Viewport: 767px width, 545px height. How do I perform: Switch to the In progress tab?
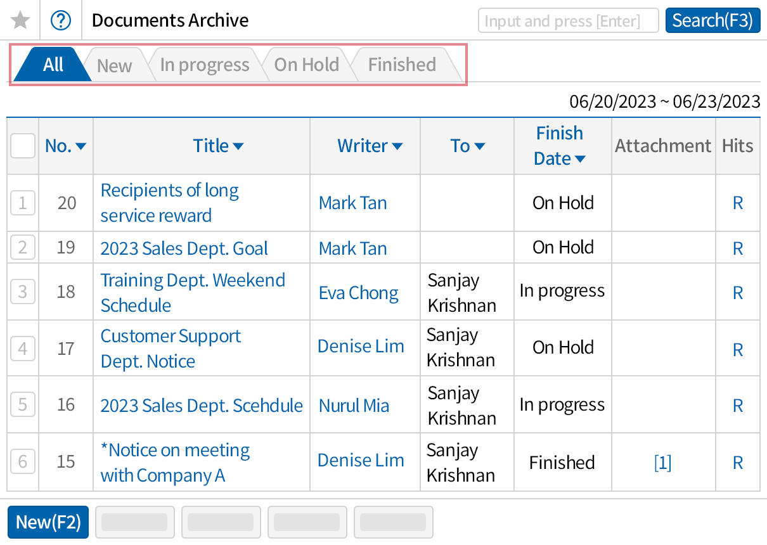204,64
